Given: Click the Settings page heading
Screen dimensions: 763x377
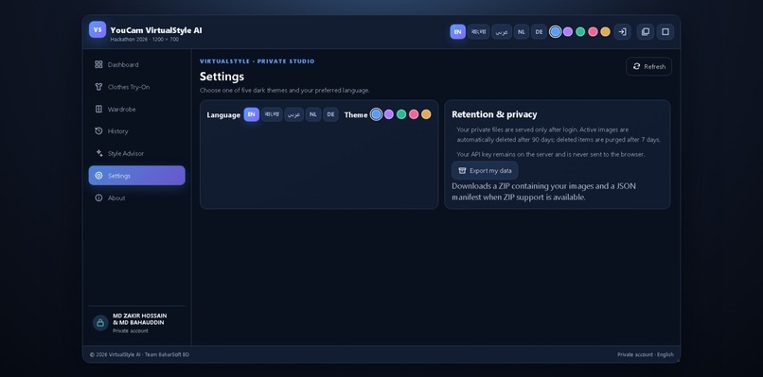Looking at the screenshot, I should point(222,77).
